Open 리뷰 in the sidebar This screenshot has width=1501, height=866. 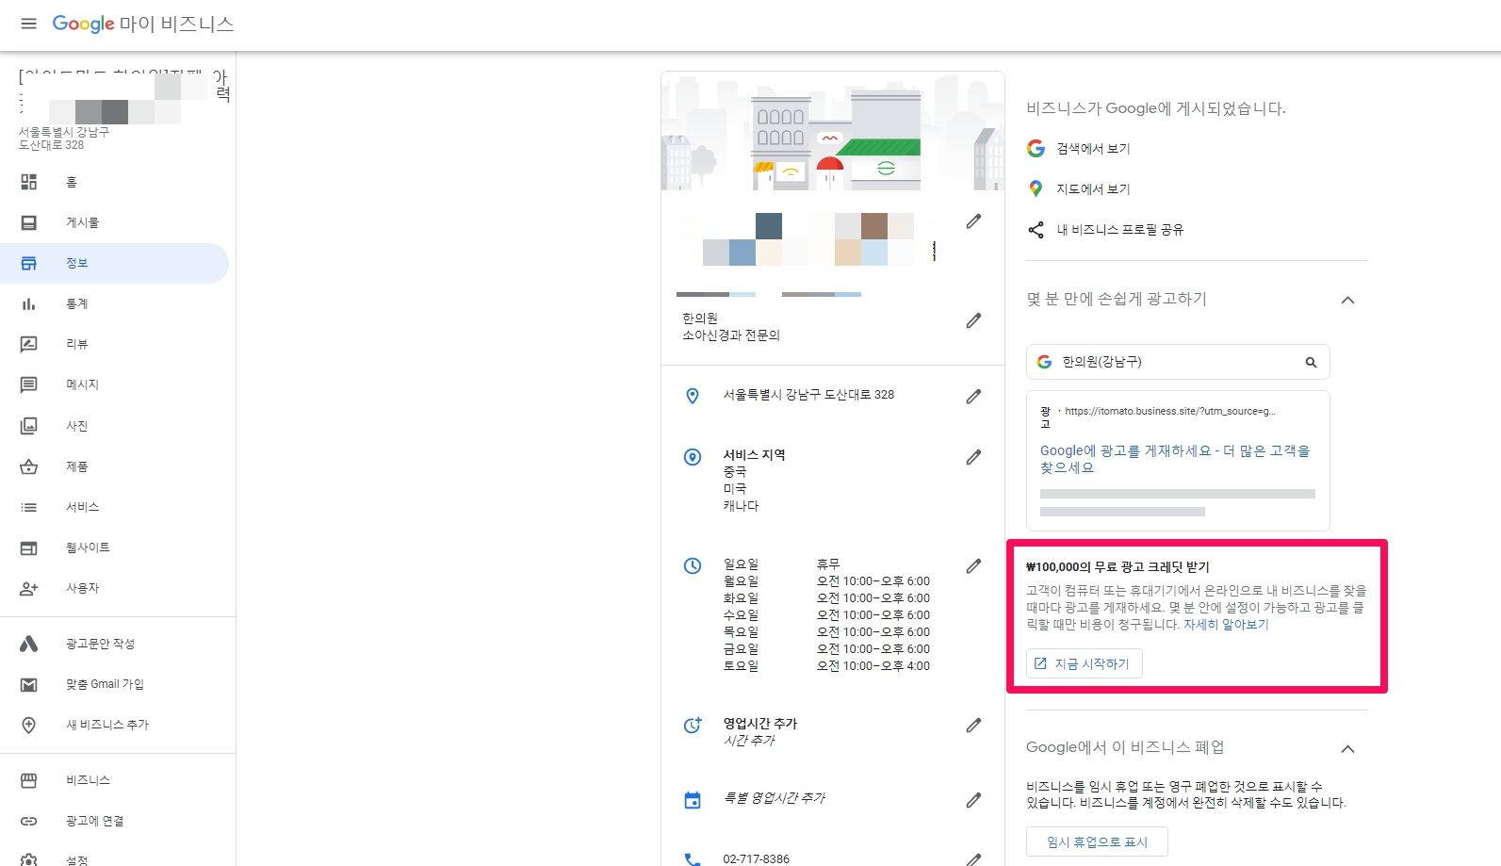[77, 345]
